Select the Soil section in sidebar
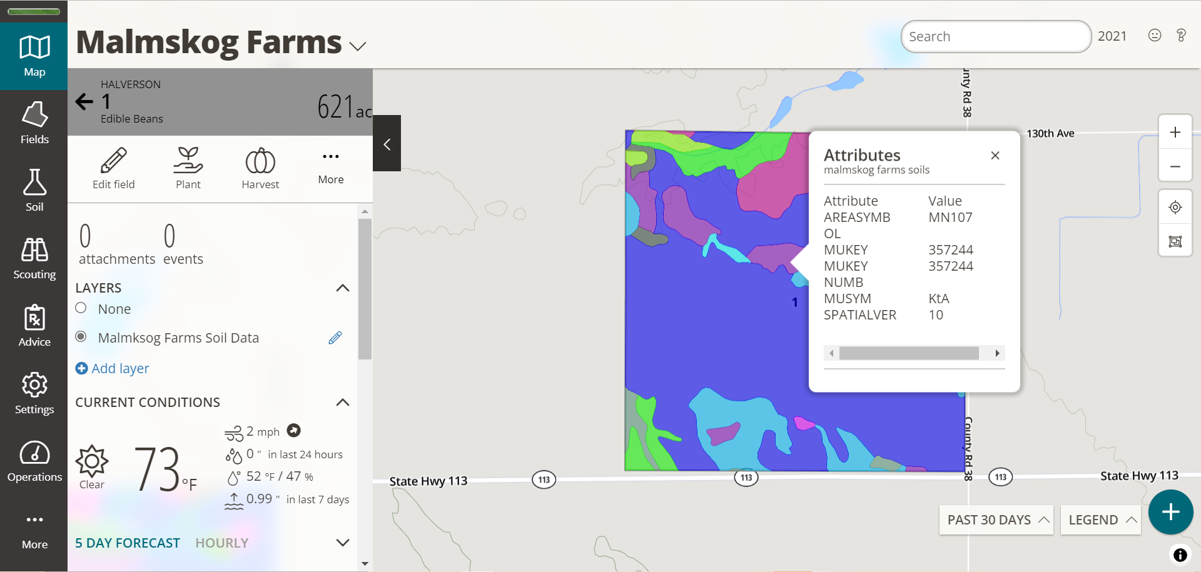 click(x=34, y=191)
